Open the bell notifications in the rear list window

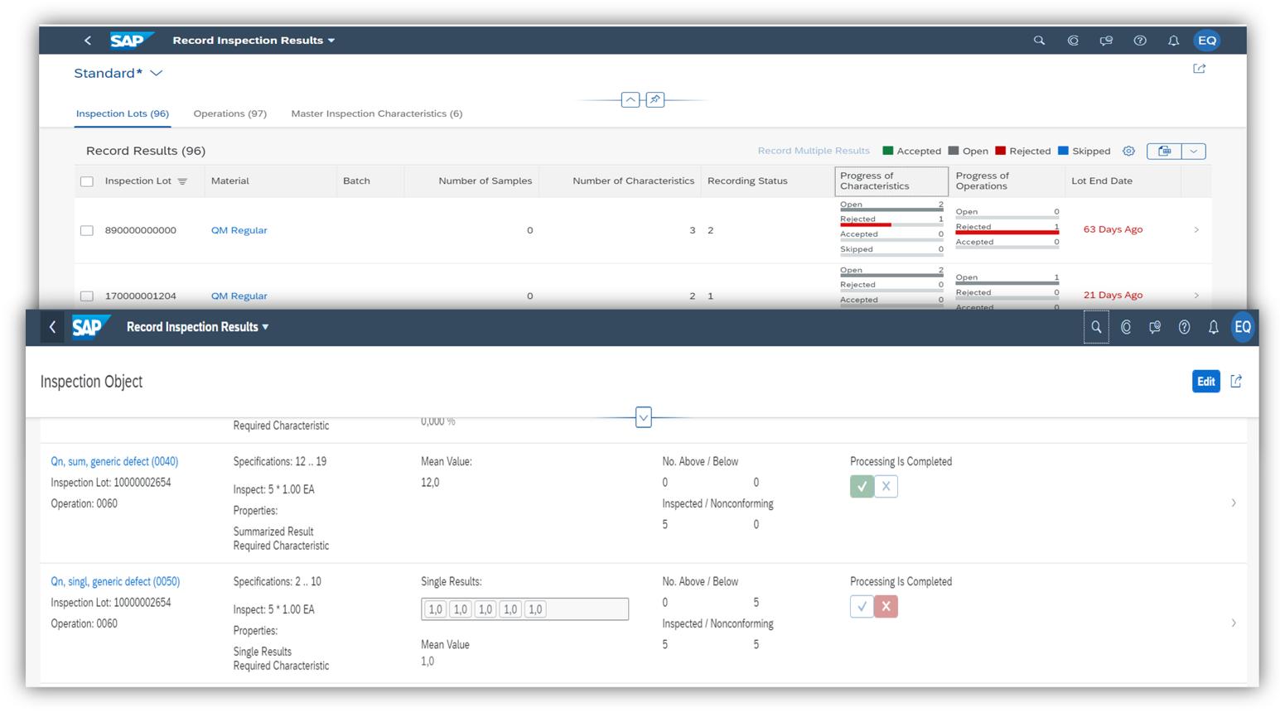point(1173,40)
